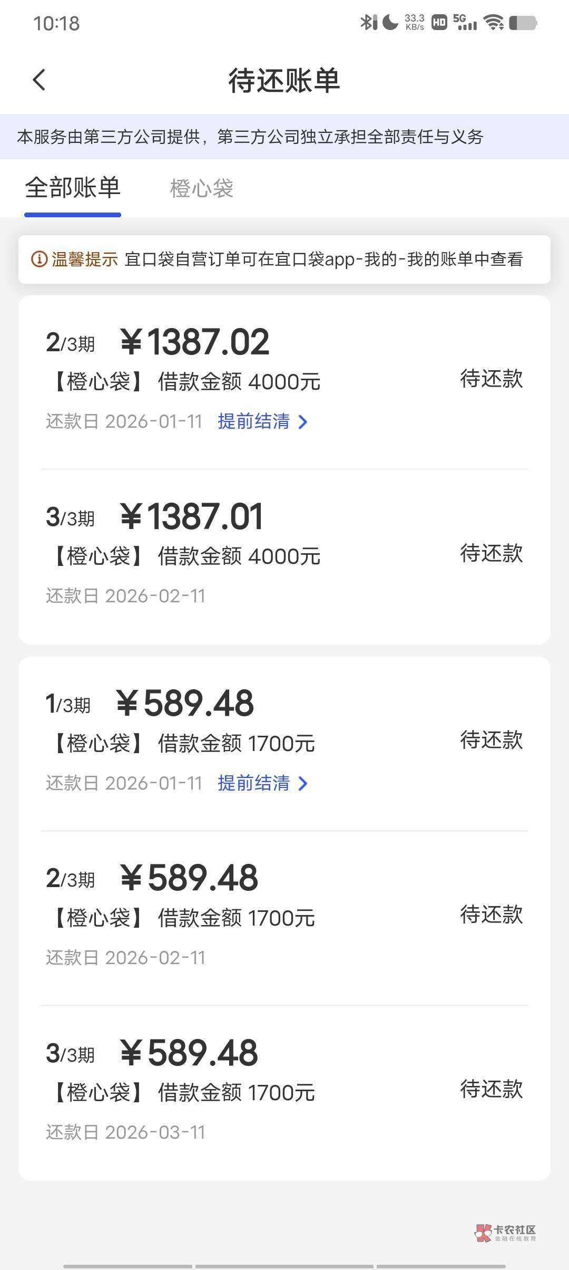Tap the back arrow icon
Screen dimensions: 569x1270
(x=39, y=80)
